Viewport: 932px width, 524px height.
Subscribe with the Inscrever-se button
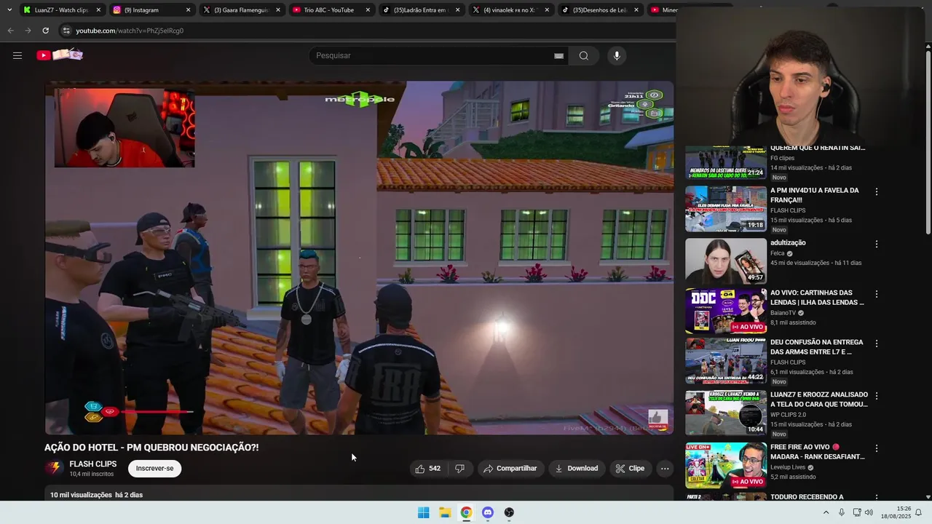[154, 469]
